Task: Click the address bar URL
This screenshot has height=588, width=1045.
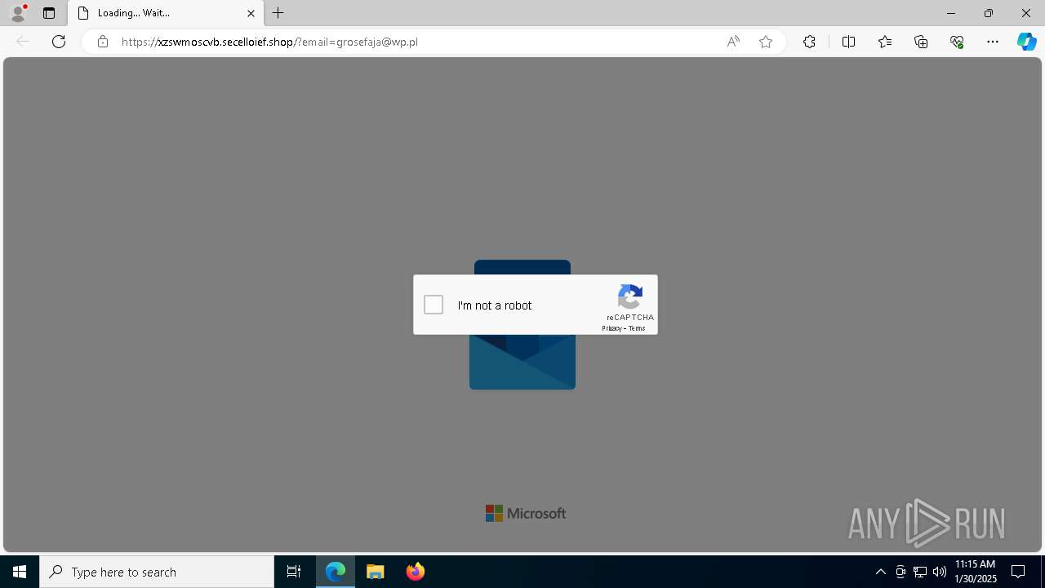Action: coord(269,42)
